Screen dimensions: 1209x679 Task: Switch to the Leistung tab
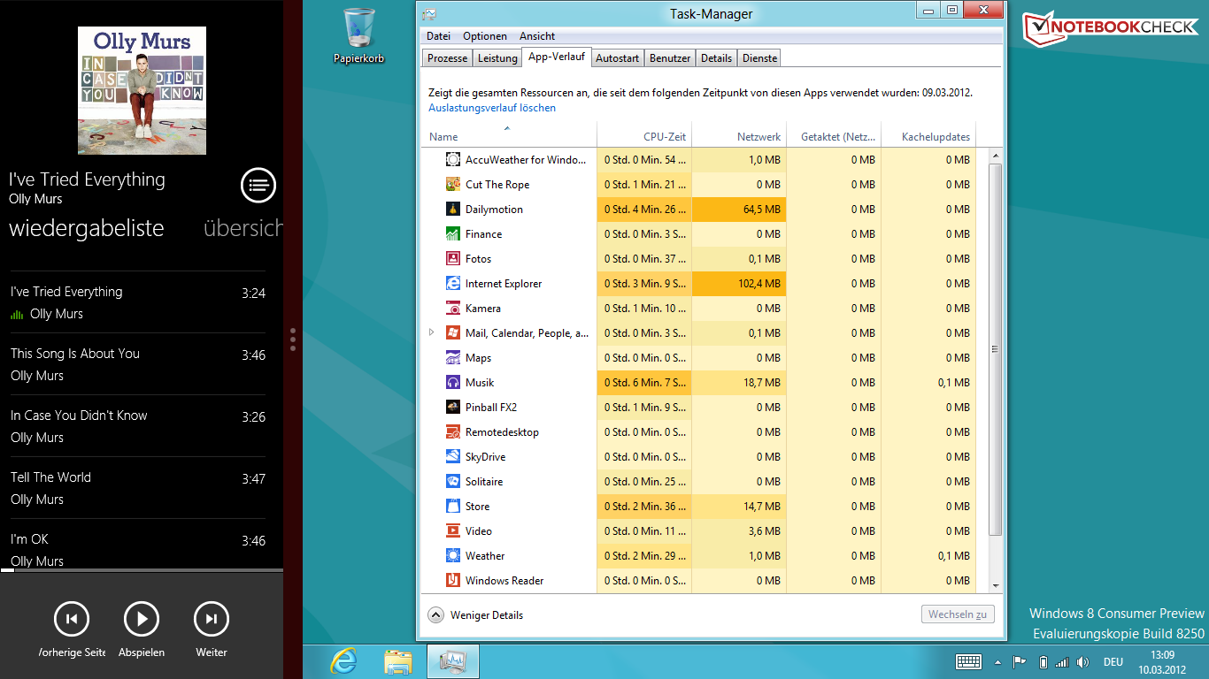click(x=497, y=58)
